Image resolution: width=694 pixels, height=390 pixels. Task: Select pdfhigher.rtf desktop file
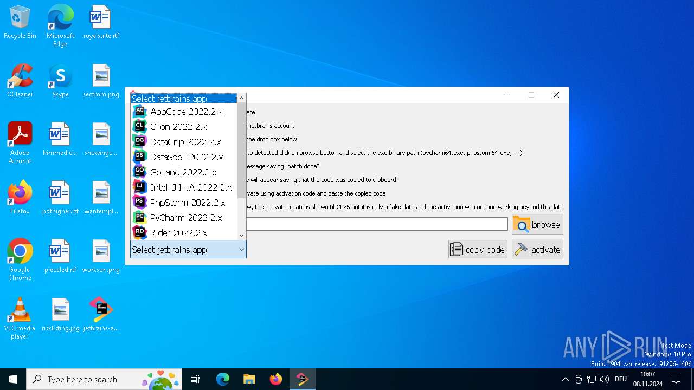[60, 198]
